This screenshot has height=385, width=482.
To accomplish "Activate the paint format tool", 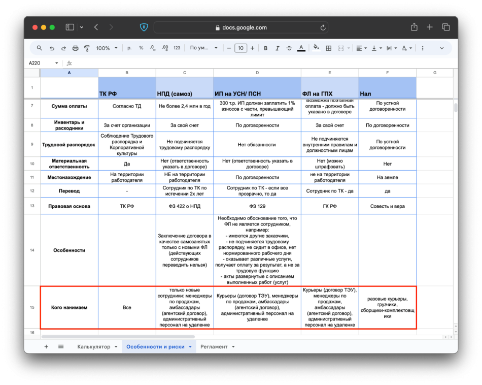I will (x=87, y=48).
